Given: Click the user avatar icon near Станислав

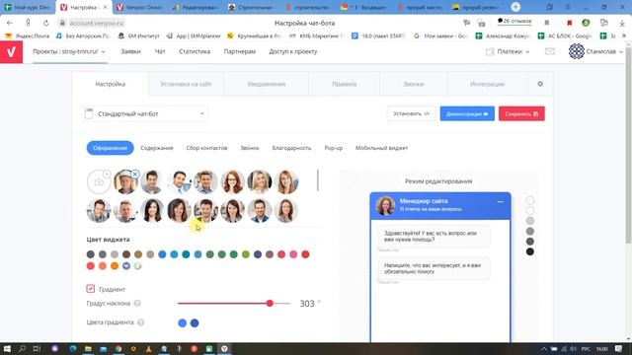Looking at the screenshot, I should 577,51.
